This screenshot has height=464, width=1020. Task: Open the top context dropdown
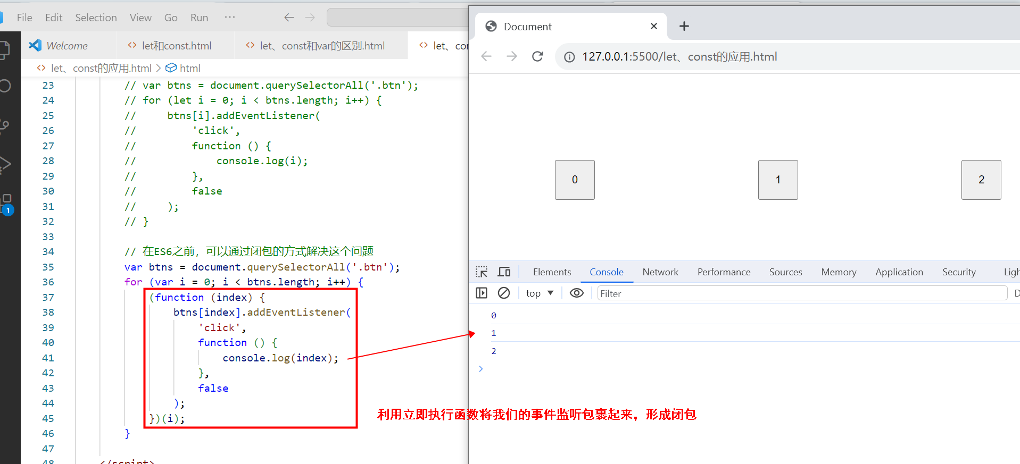coord(540,293)
